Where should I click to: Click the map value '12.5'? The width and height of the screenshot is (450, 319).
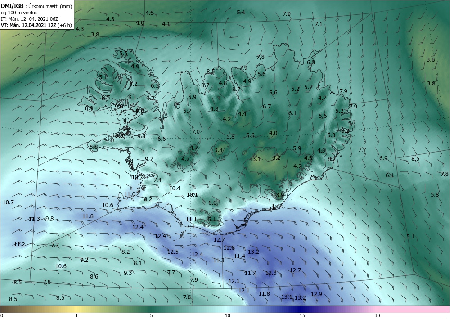click(x=173, y=252)
